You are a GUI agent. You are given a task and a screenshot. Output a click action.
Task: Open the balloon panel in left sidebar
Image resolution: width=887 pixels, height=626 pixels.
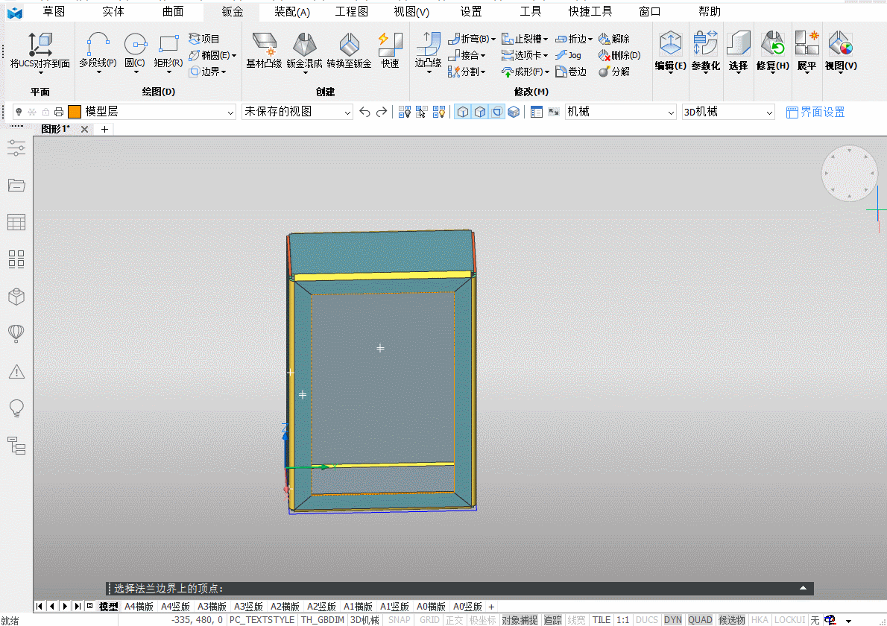16,334
